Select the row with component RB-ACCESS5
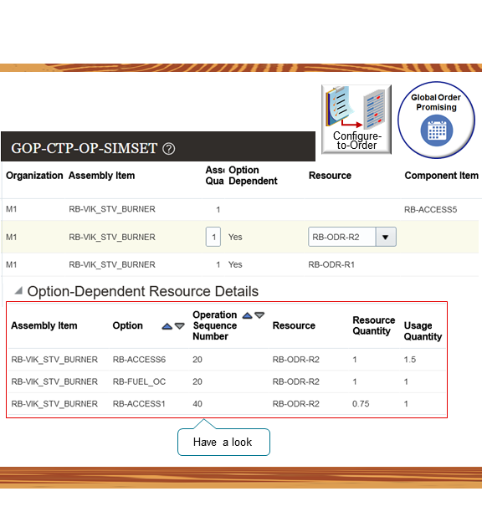This screenshot has height=522, width=482. 240,209
